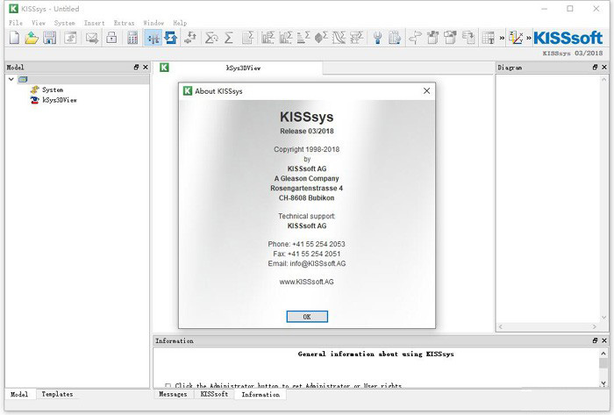Float the Diagram panel
Image resolution: width=614 pixels, height=415 pixels.
coord(595,68)
